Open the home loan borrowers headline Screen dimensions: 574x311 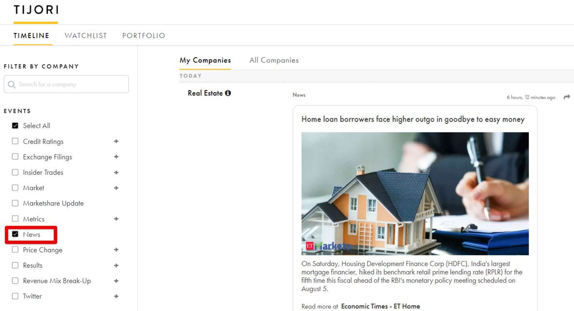click(413, 119)
